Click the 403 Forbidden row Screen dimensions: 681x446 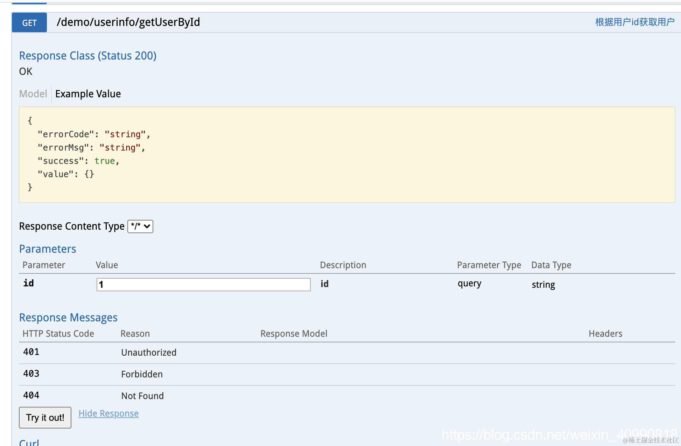click(x=142, y=374)
